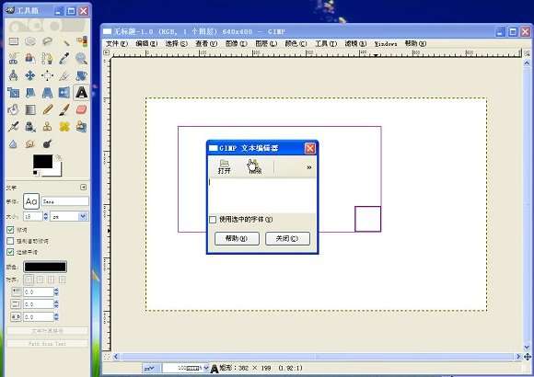The height and width of the screenshot is (377, 534).
Task: Toggle the unchecked force auto-hinter checkbox
Action: click(x=10, y=241)
